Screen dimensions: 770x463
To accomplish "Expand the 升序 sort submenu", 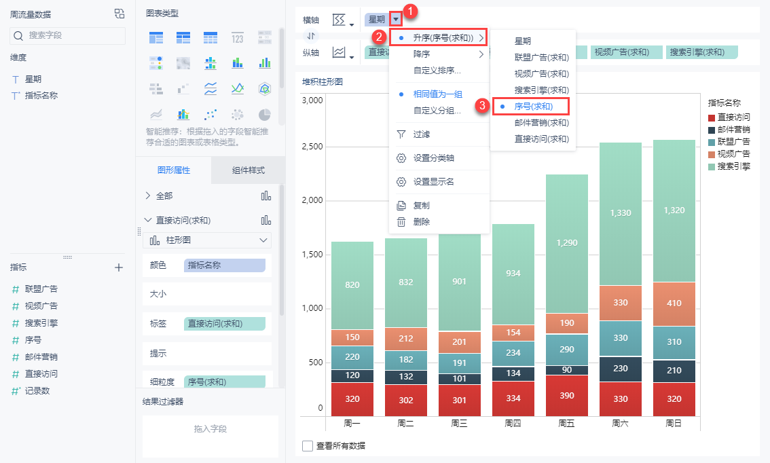I will (x=439, y=37).
